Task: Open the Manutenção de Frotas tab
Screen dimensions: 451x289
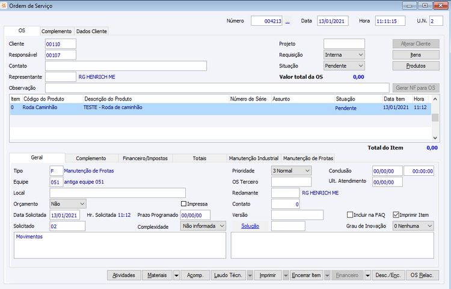Action: (308, 158)
